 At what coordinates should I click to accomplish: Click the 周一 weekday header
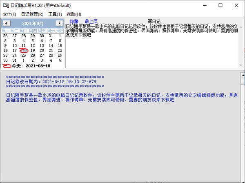coord(6,31)
